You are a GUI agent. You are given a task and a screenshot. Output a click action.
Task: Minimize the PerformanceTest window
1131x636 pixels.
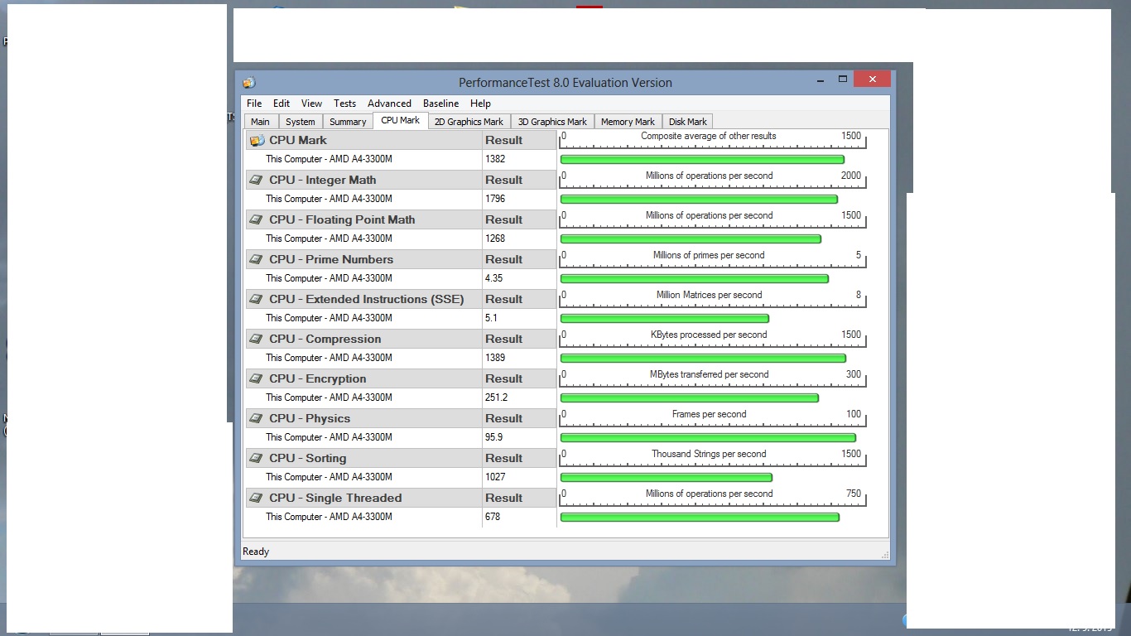[x=821, y=79]
